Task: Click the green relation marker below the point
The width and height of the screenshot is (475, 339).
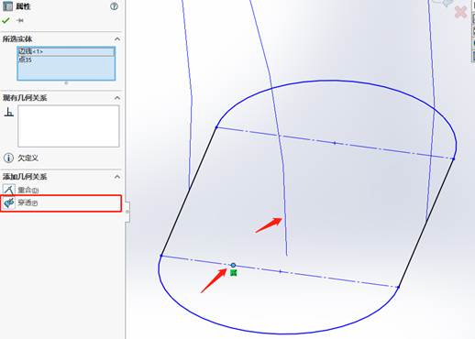Action: 234,273
